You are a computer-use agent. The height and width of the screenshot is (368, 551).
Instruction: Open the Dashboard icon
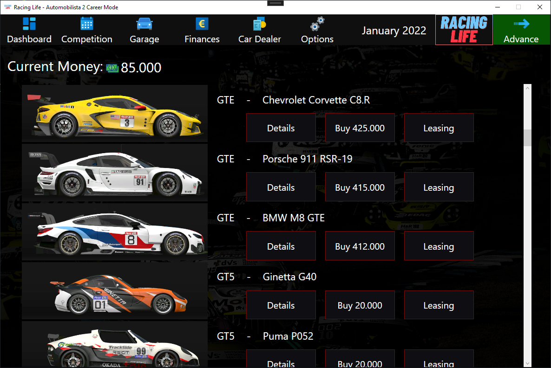[29, 24]
